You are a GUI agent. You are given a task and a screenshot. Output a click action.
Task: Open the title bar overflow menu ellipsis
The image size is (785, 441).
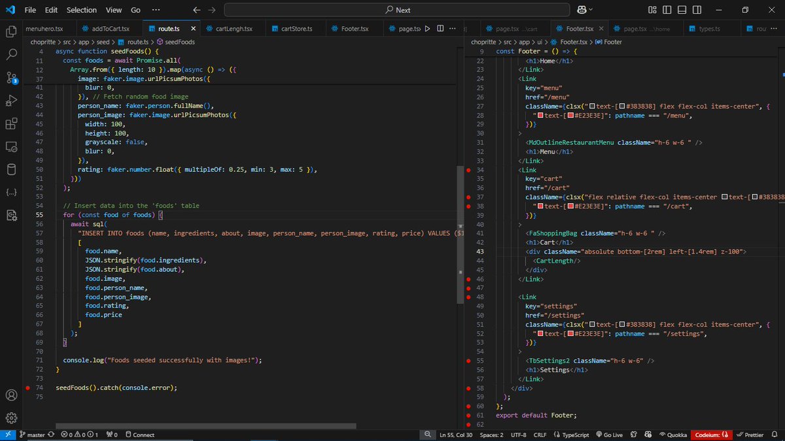[x=155, y=10]
